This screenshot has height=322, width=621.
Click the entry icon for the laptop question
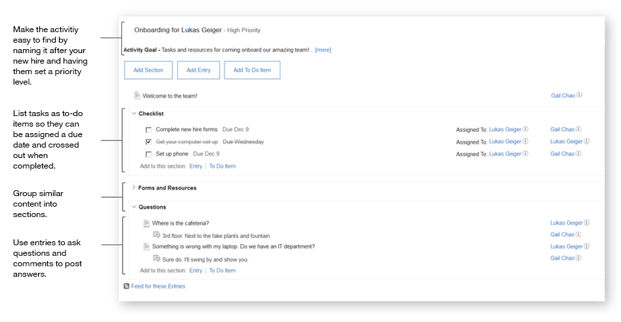pos(147,247)
